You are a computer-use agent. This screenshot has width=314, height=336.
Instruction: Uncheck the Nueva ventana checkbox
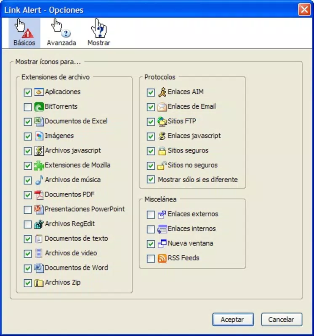click(x=151, y=244)
